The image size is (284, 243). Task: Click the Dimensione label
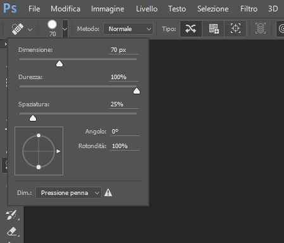click(x=35, y=50)
